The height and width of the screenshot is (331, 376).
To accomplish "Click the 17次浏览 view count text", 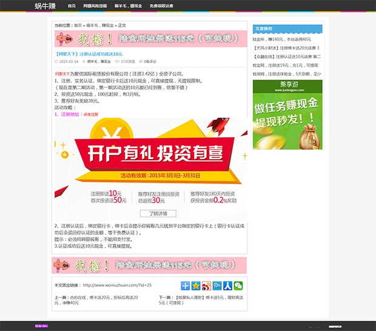I will tap(128, 61).
